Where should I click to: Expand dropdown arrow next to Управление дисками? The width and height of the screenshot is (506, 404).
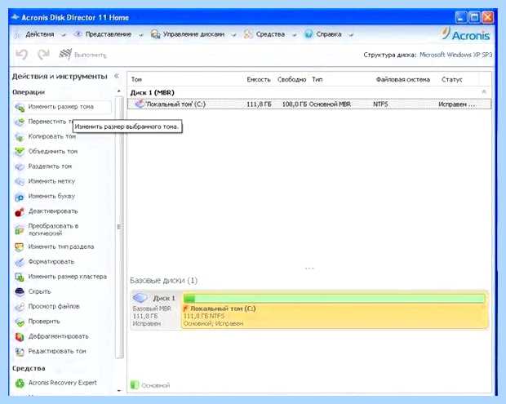(x=233, y=35)
